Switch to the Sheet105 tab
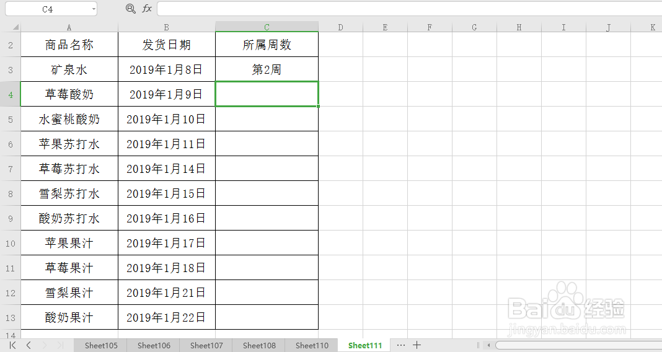This screenshot has height=352, width=662. (101, 345)
